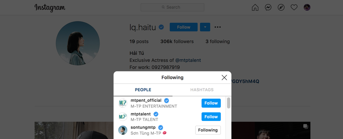Click the Following list scrollbar
The image size is (343, 139).
pos(228,103)
